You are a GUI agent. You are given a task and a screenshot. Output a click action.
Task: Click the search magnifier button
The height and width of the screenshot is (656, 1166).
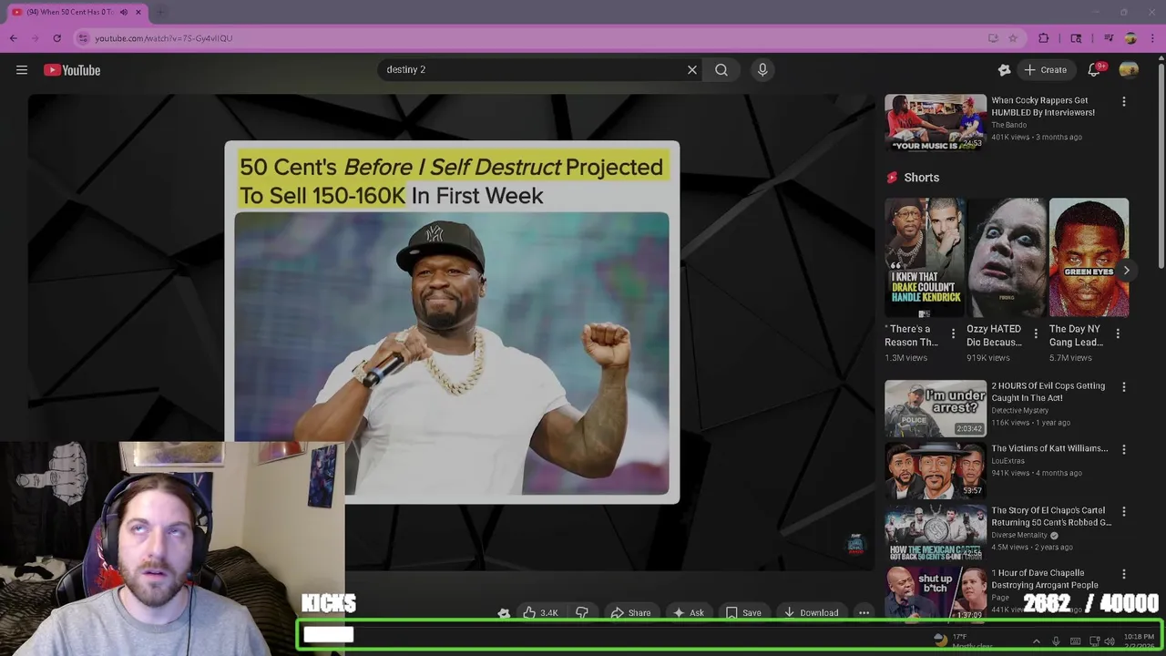(x=721, y=69)
